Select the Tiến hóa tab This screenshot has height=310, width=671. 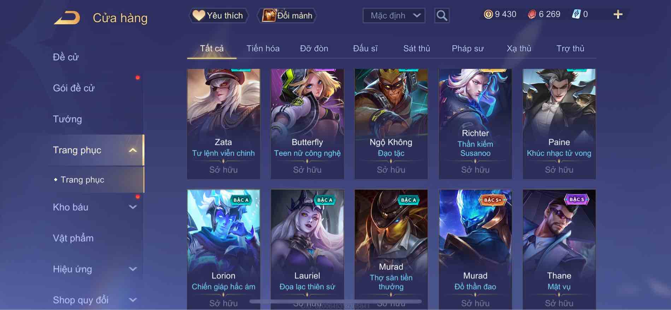[263, 48]
